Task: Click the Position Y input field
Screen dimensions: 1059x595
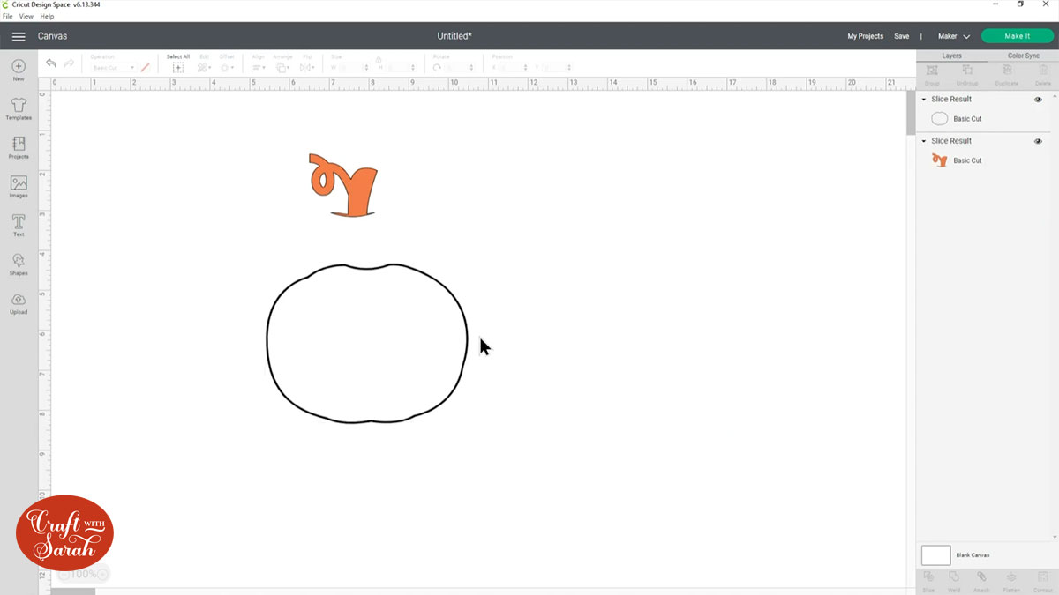Action: (556, 68)
